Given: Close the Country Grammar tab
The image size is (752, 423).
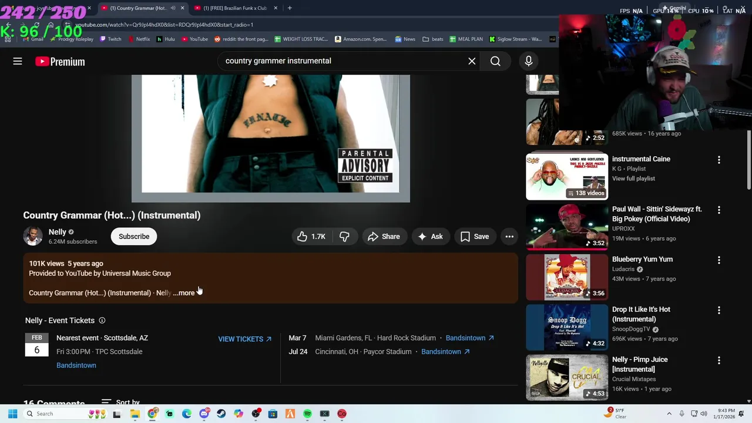Looking at the screenshot, I should [182, 8].
